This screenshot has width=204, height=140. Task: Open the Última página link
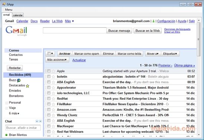coord(184,65)
